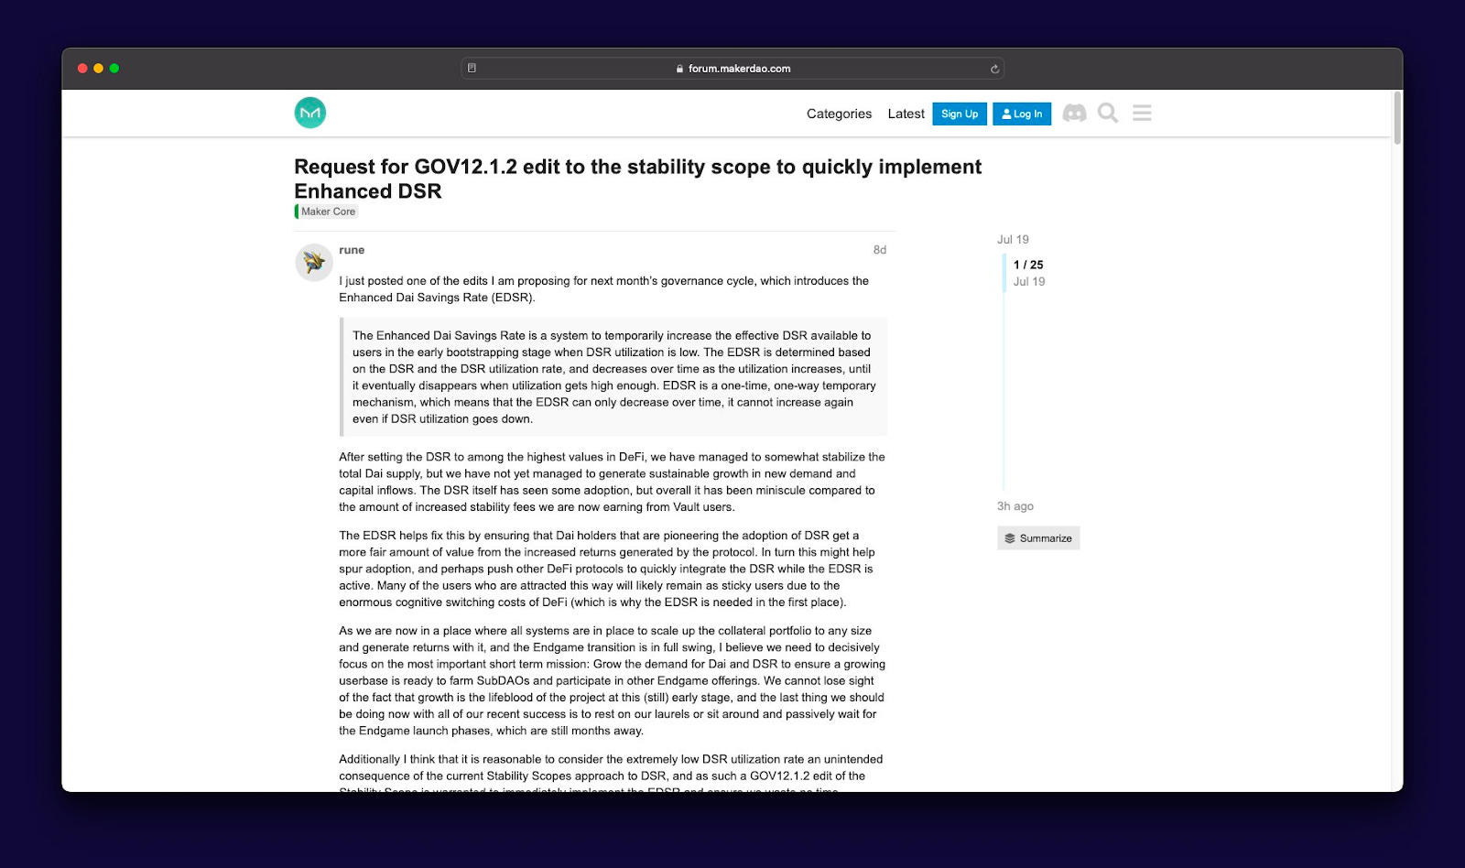The image size is (1465, 868).
Task: Open the hamburger menu icon
Action: point(1142,113)
